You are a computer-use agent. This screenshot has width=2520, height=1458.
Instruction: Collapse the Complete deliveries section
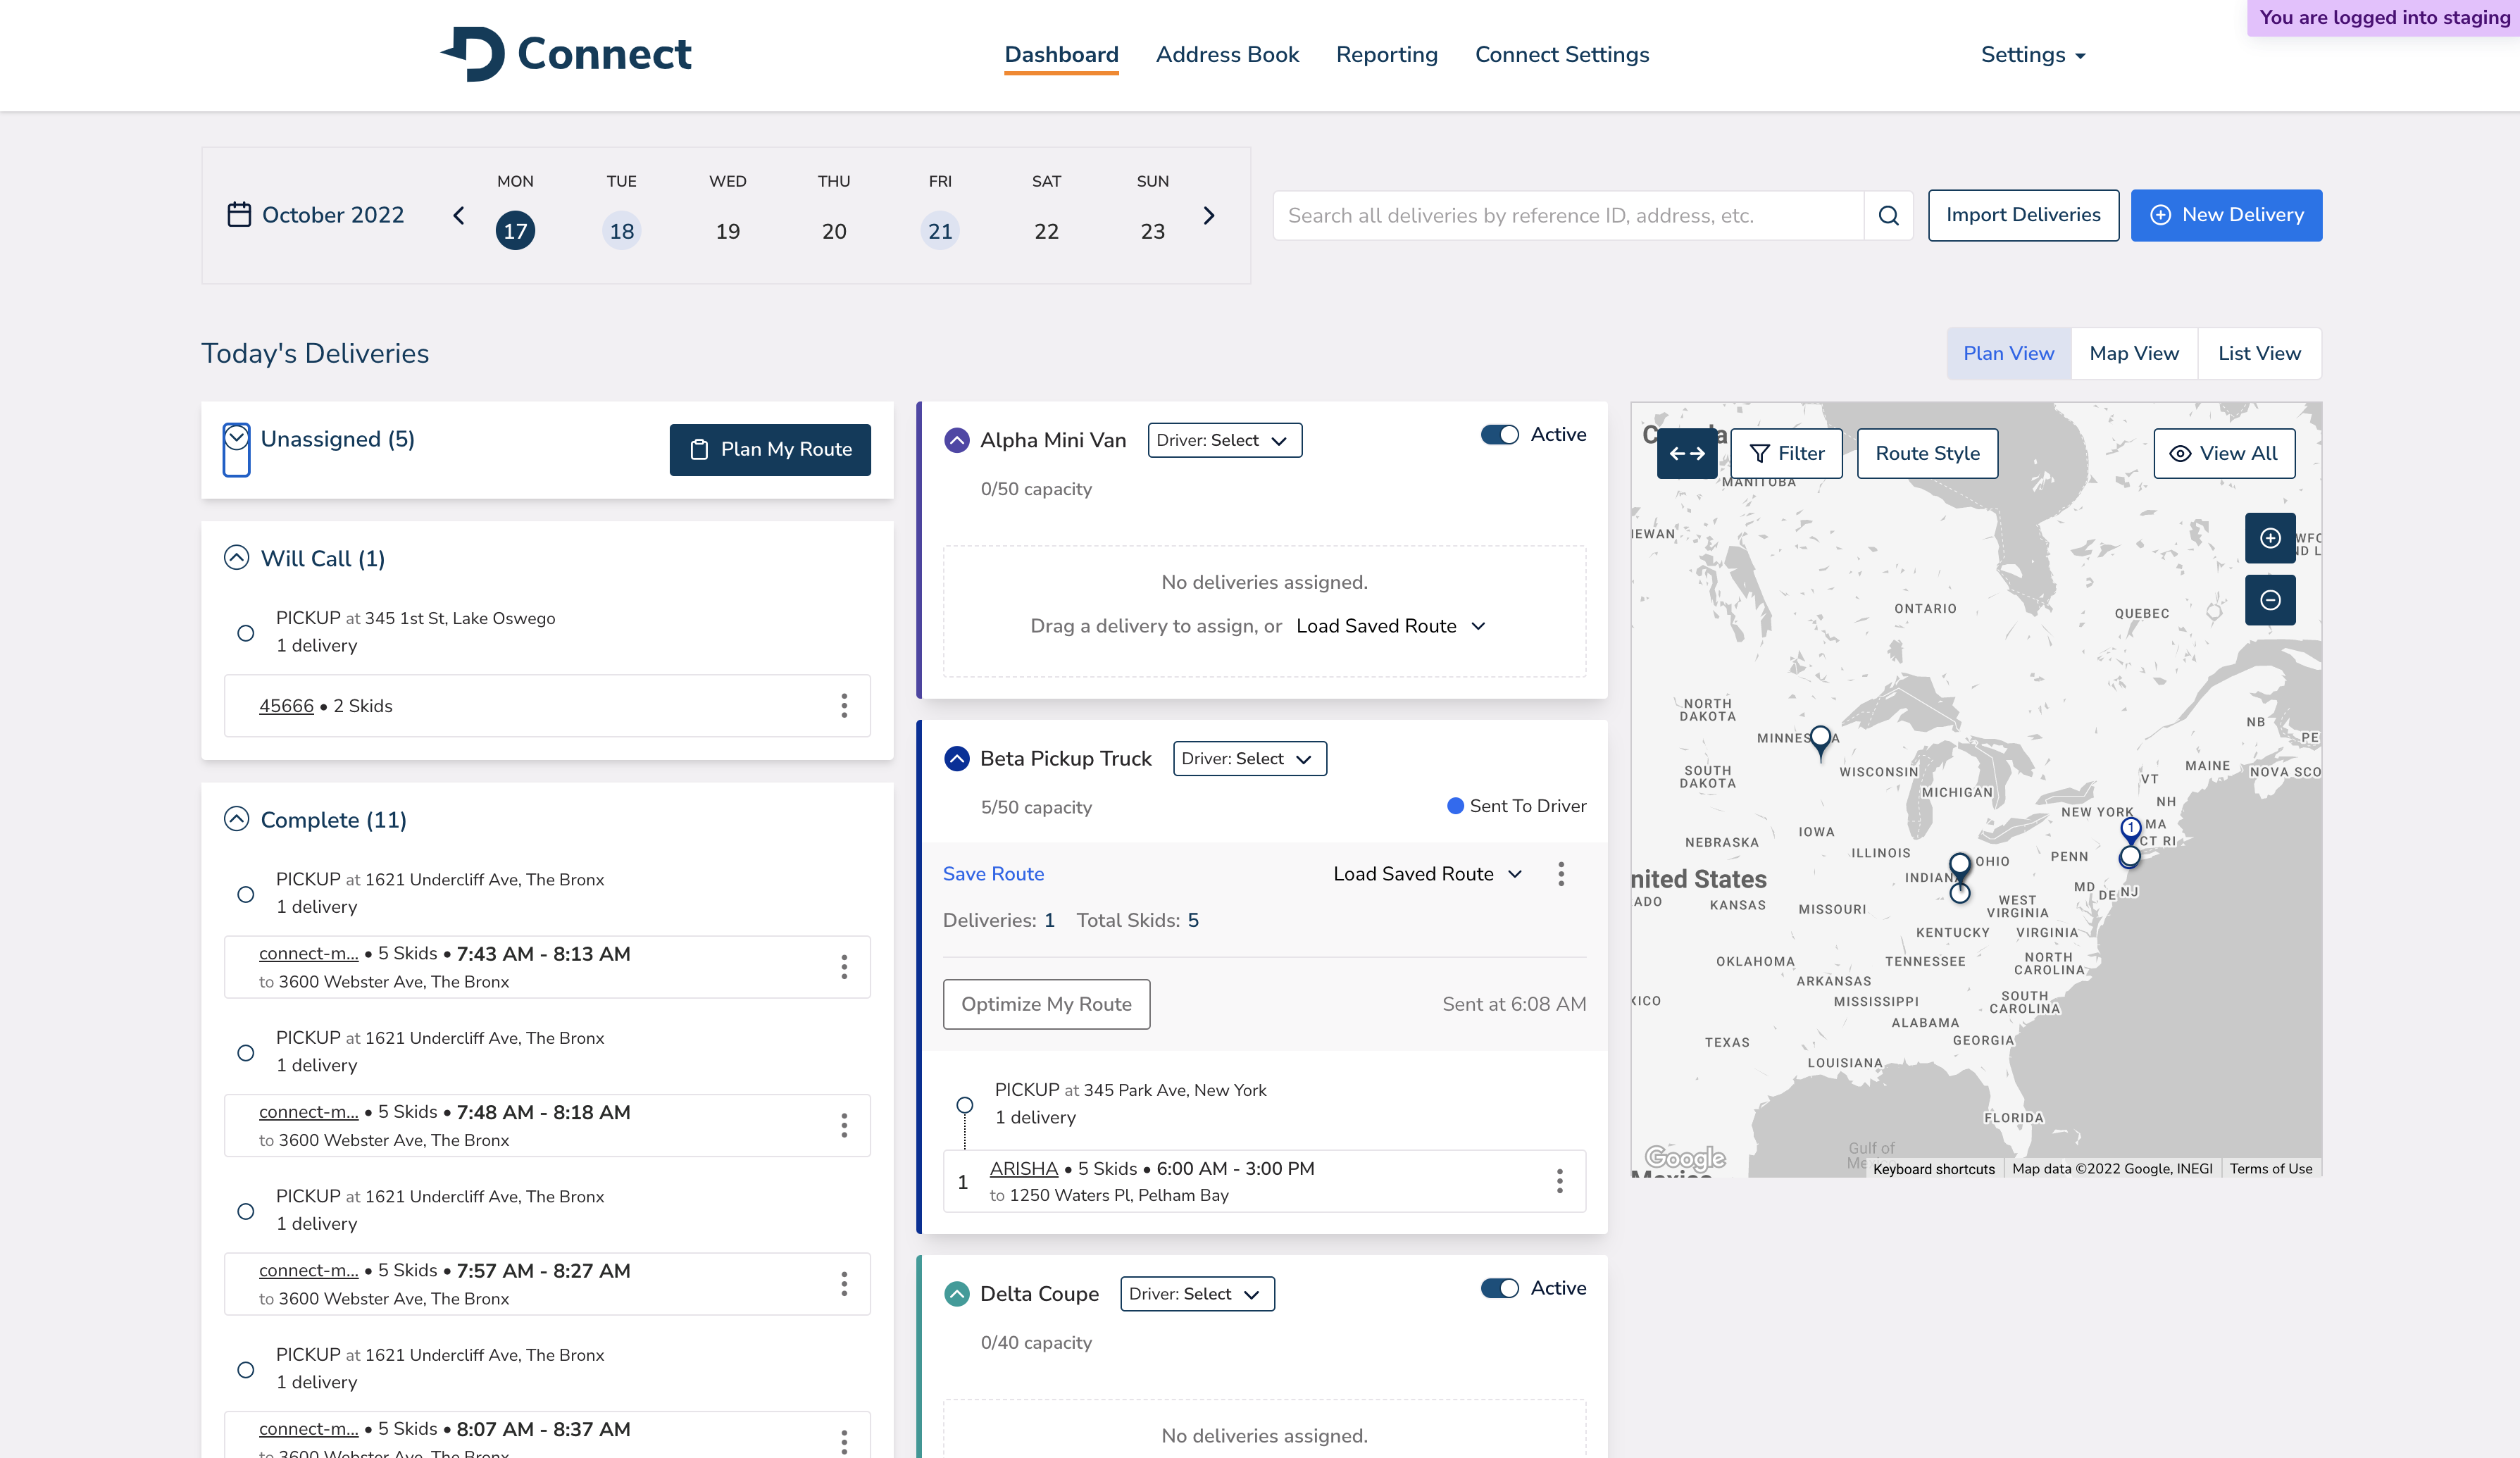click(236, 818)
